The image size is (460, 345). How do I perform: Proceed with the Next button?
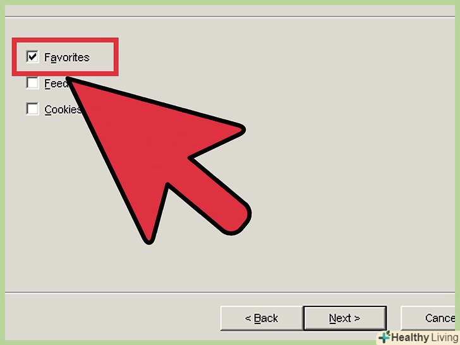click(345, 318)
